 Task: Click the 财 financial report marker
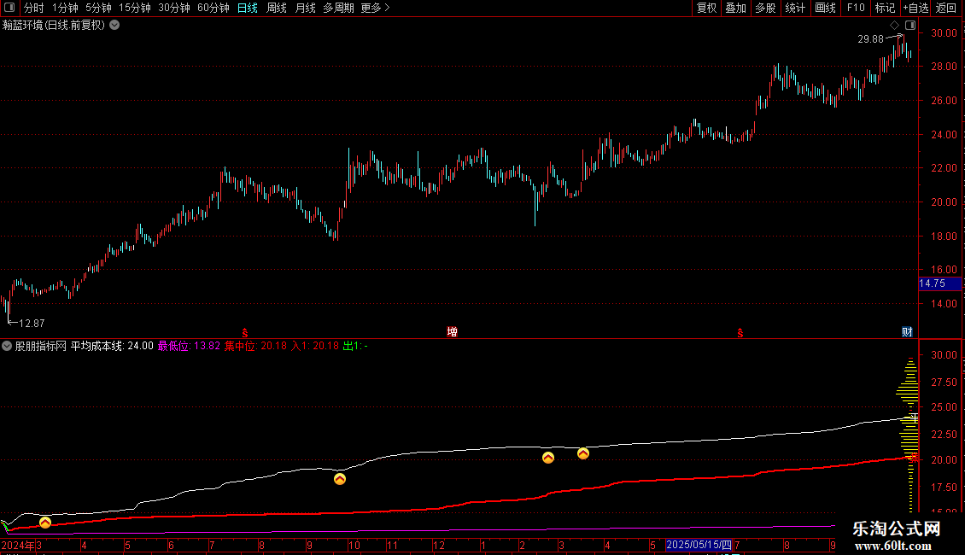pyautogui.click(x=907, y=332)
